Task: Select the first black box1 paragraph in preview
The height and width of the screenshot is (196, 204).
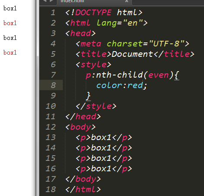Action: pyautogui.click(x=10, y=8)
